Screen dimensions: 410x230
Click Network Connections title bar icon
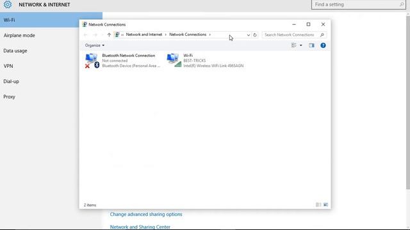(x=85, y=24)
